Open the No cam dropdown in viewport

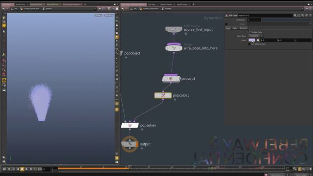click(x=109, y=15)
